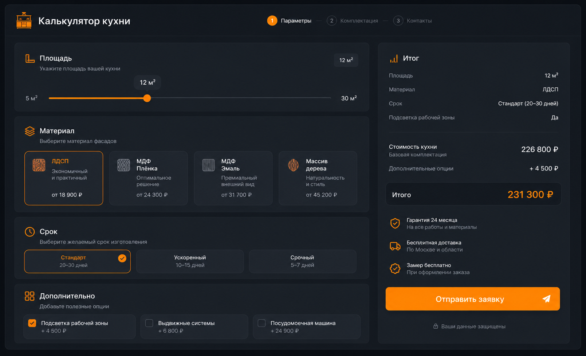Viewport: 586px width, 356px height.
Task: Click the checkmark on Стандарт option
Action: pyautogui.click(x=122, y=258)
